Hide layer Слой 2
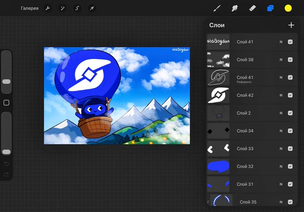The height and width of the screenshot is (212, 304). (x=290, y=113)
